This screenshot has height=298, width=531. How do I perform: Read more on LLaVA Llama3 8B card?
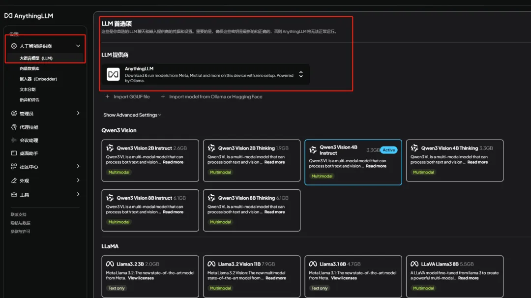tap(469, 278)
